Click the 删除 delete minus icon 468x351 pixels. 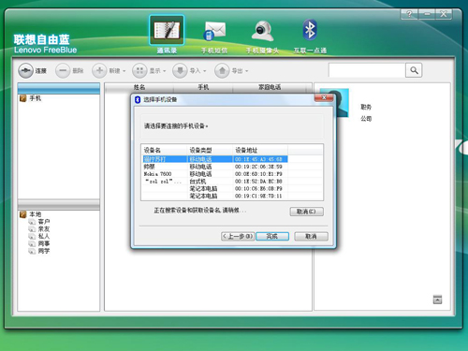(63, 70)
